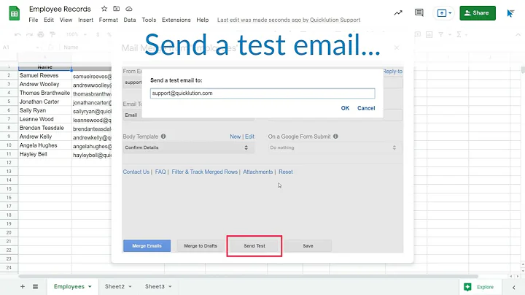Switch to the Sheet2 tab

tap(114, 287)
